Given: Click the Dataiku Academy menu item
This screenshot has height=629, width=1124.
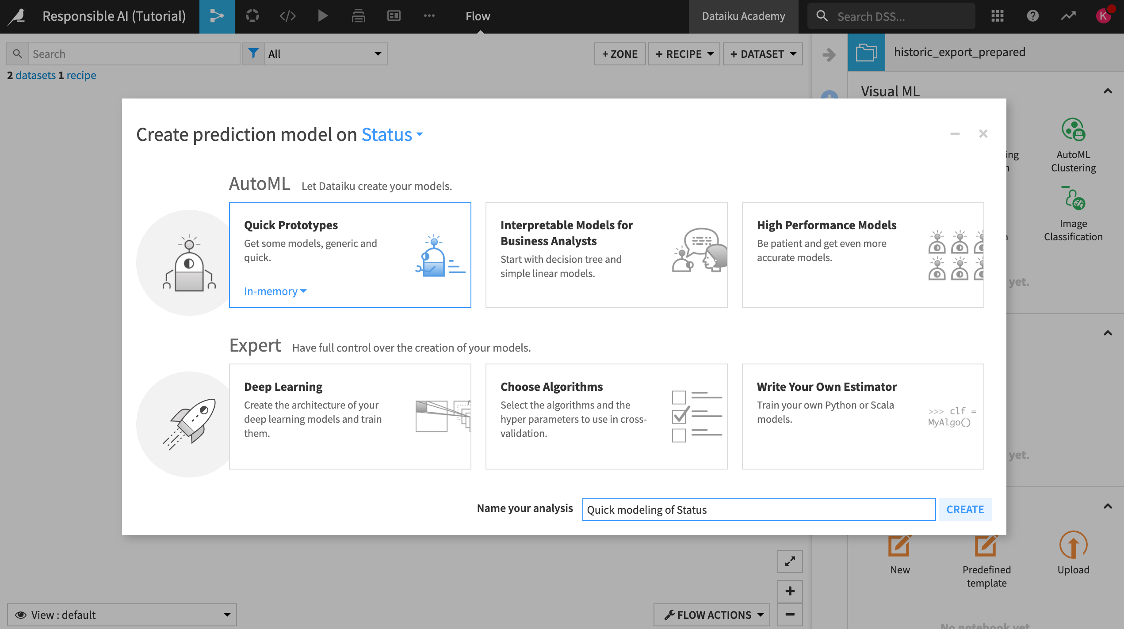Looking at the screenshot, I should tap(743, 15).
